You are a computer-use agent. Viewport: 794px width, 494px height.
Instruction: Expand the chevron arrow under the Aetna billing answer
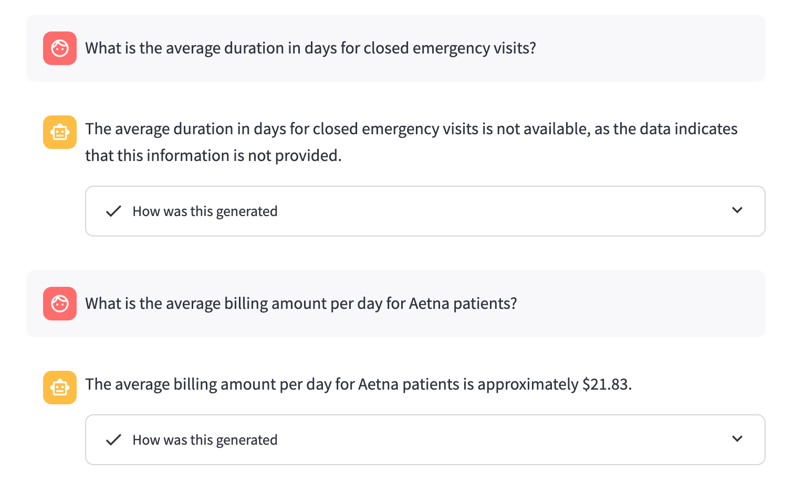pos(737,439)
